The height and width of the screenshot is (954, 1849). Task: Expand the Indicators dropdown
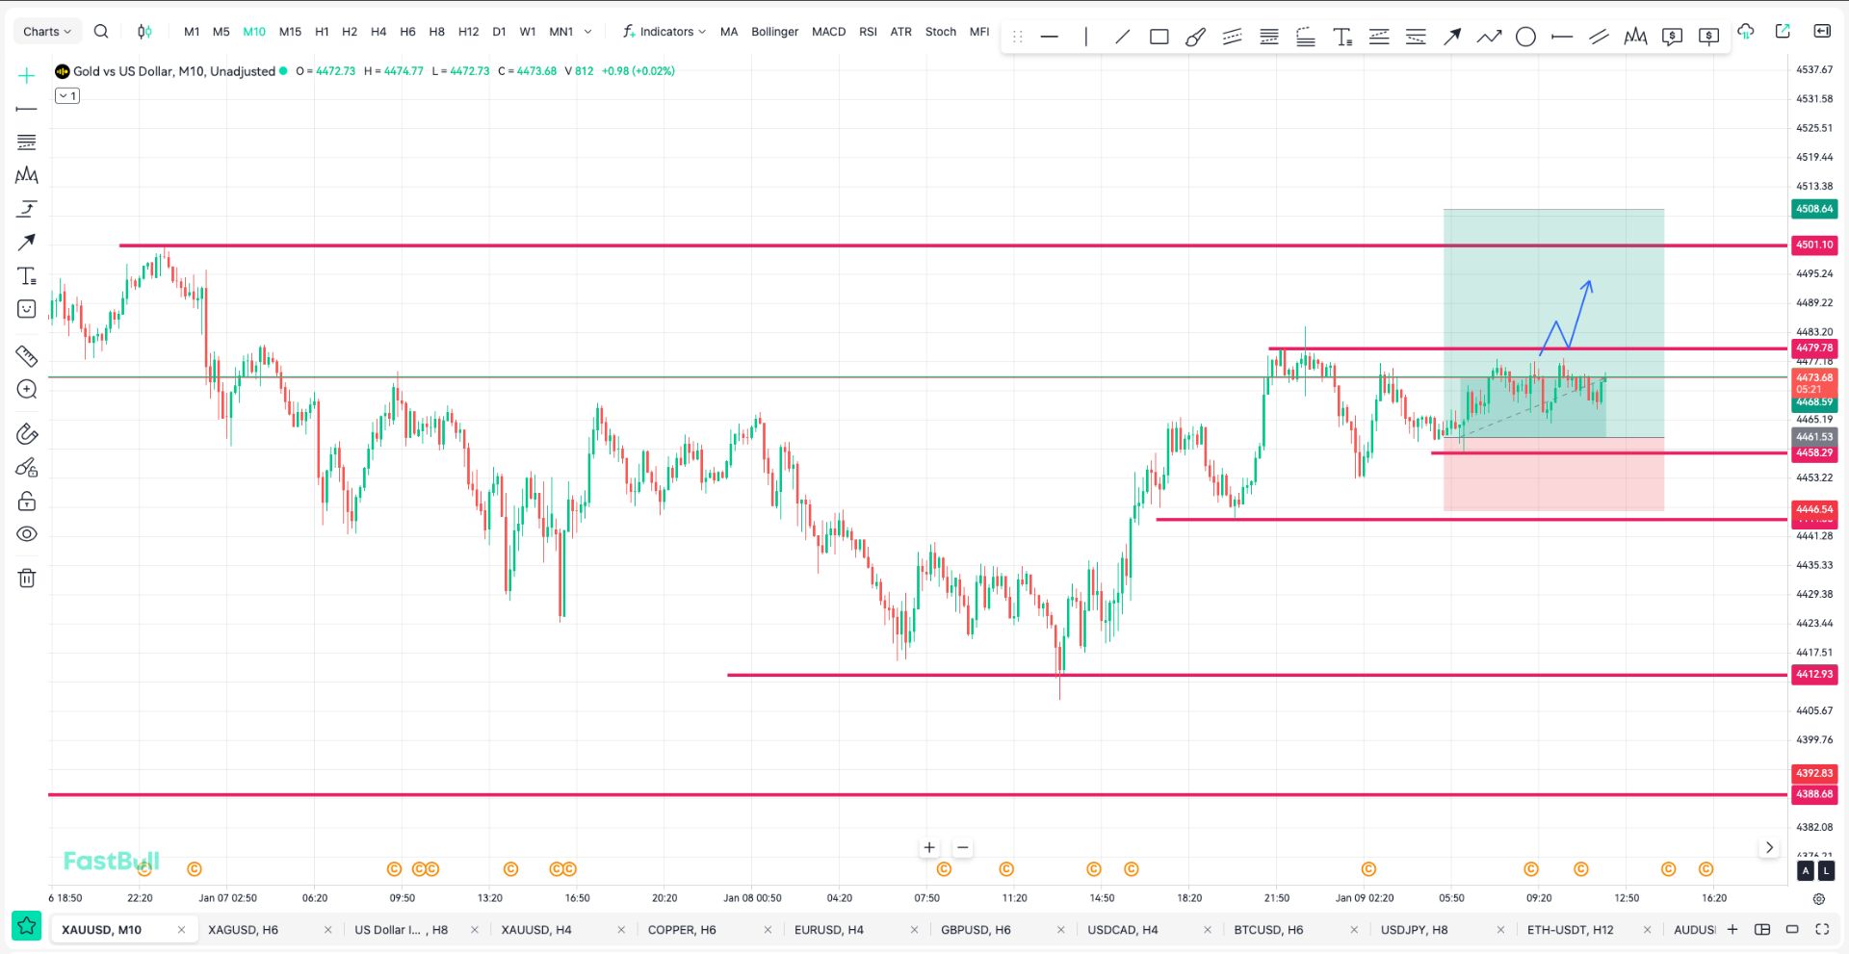point(664,32)
